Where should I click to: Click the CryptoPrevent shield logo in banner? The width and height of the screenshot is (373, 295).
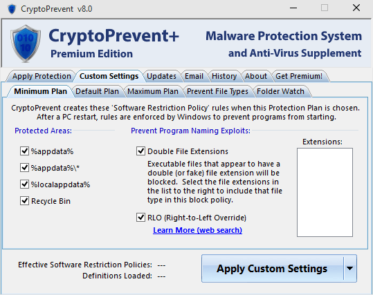(x=26, y=44)
